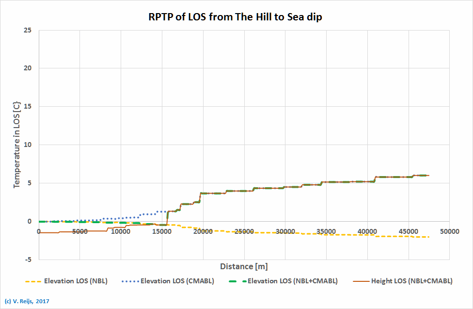Screen dimensions: 473x309
Task: Click the chart title "RPTP of LOS from The Hill to Sea dip"
Action: (235, 17)
